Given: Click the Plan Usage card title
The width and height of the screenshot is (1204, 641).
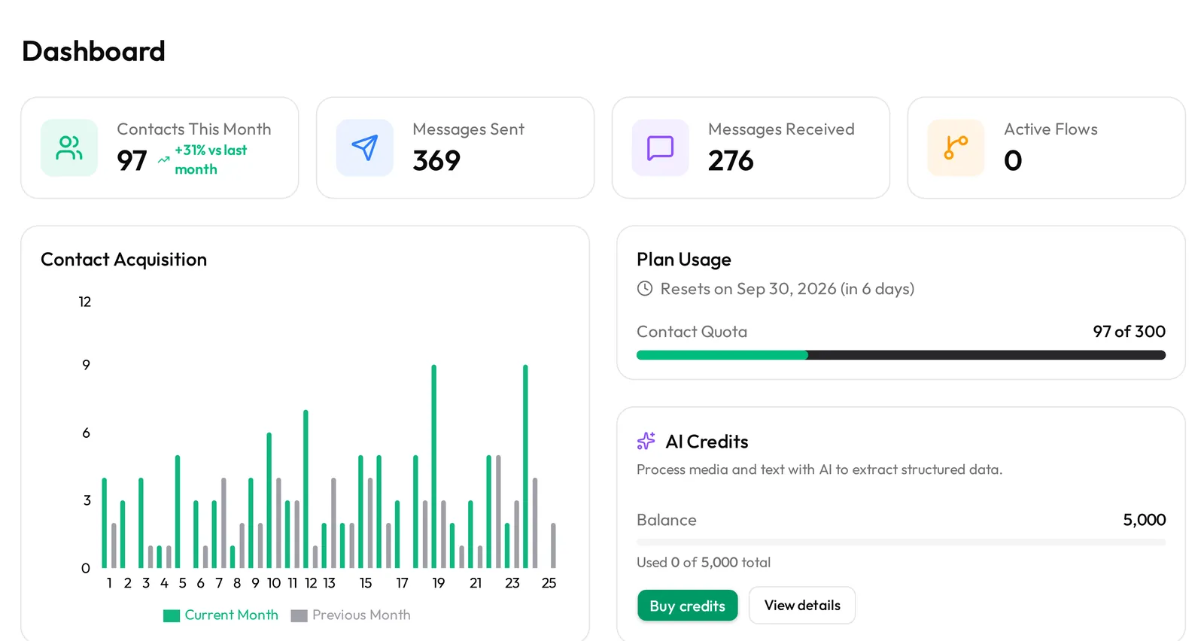Looking at the screenshot, I should tap(684, 260).
